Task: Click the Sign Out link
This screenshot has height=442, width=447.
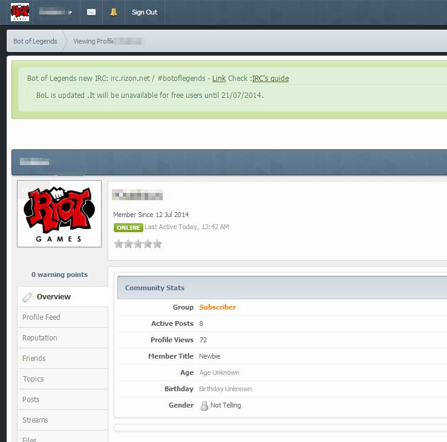Action: [144, 12]
